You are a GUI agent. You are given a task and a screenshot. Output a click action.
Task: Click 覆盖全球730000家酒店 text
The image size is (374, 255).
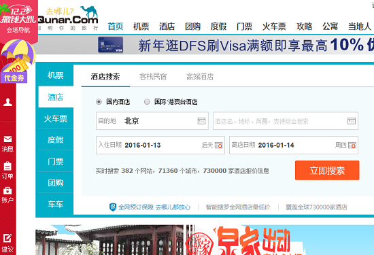316,207
